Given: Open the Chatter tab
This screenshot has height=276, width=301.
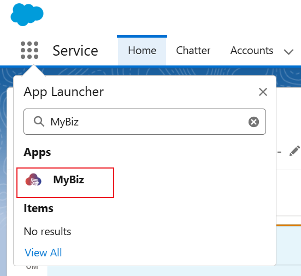Looking at the screenshot, I should (x=193, y=51).
